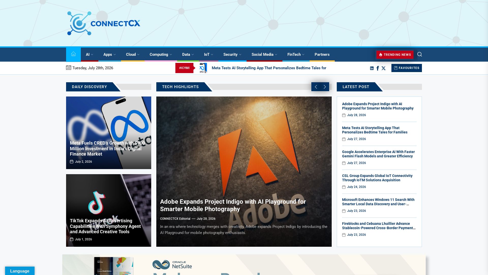Open the ticker headline about Meta storytelling app
Image resolution: width=488 pixels, height=275 pixels.
coord(269,68)
